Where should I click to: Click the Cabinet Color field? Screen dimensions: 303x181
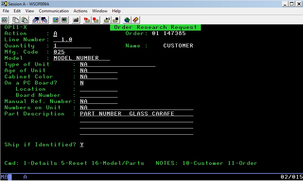tap(98, 77)
